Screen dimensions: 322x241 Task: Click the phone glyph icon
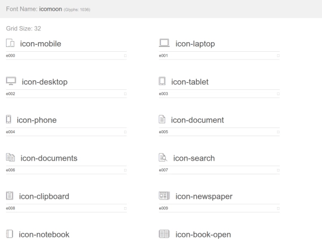pyautogui.click(x=8, y=119)
